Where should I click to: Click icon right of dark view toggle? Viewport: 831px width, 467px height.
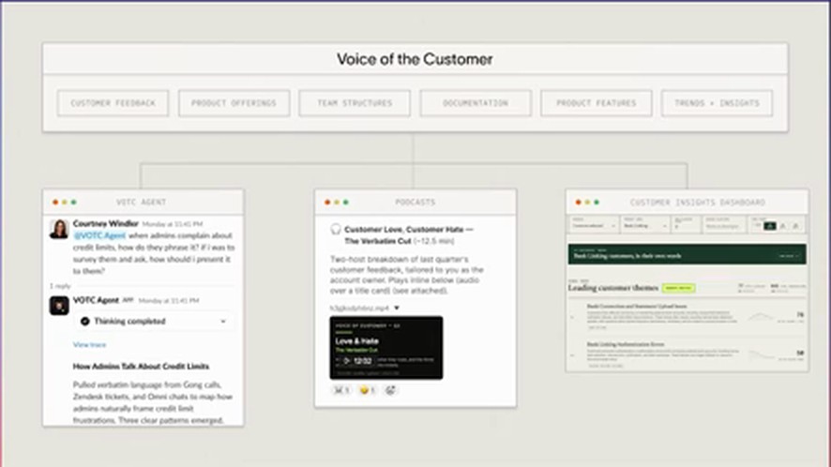(x=783, y=226)
